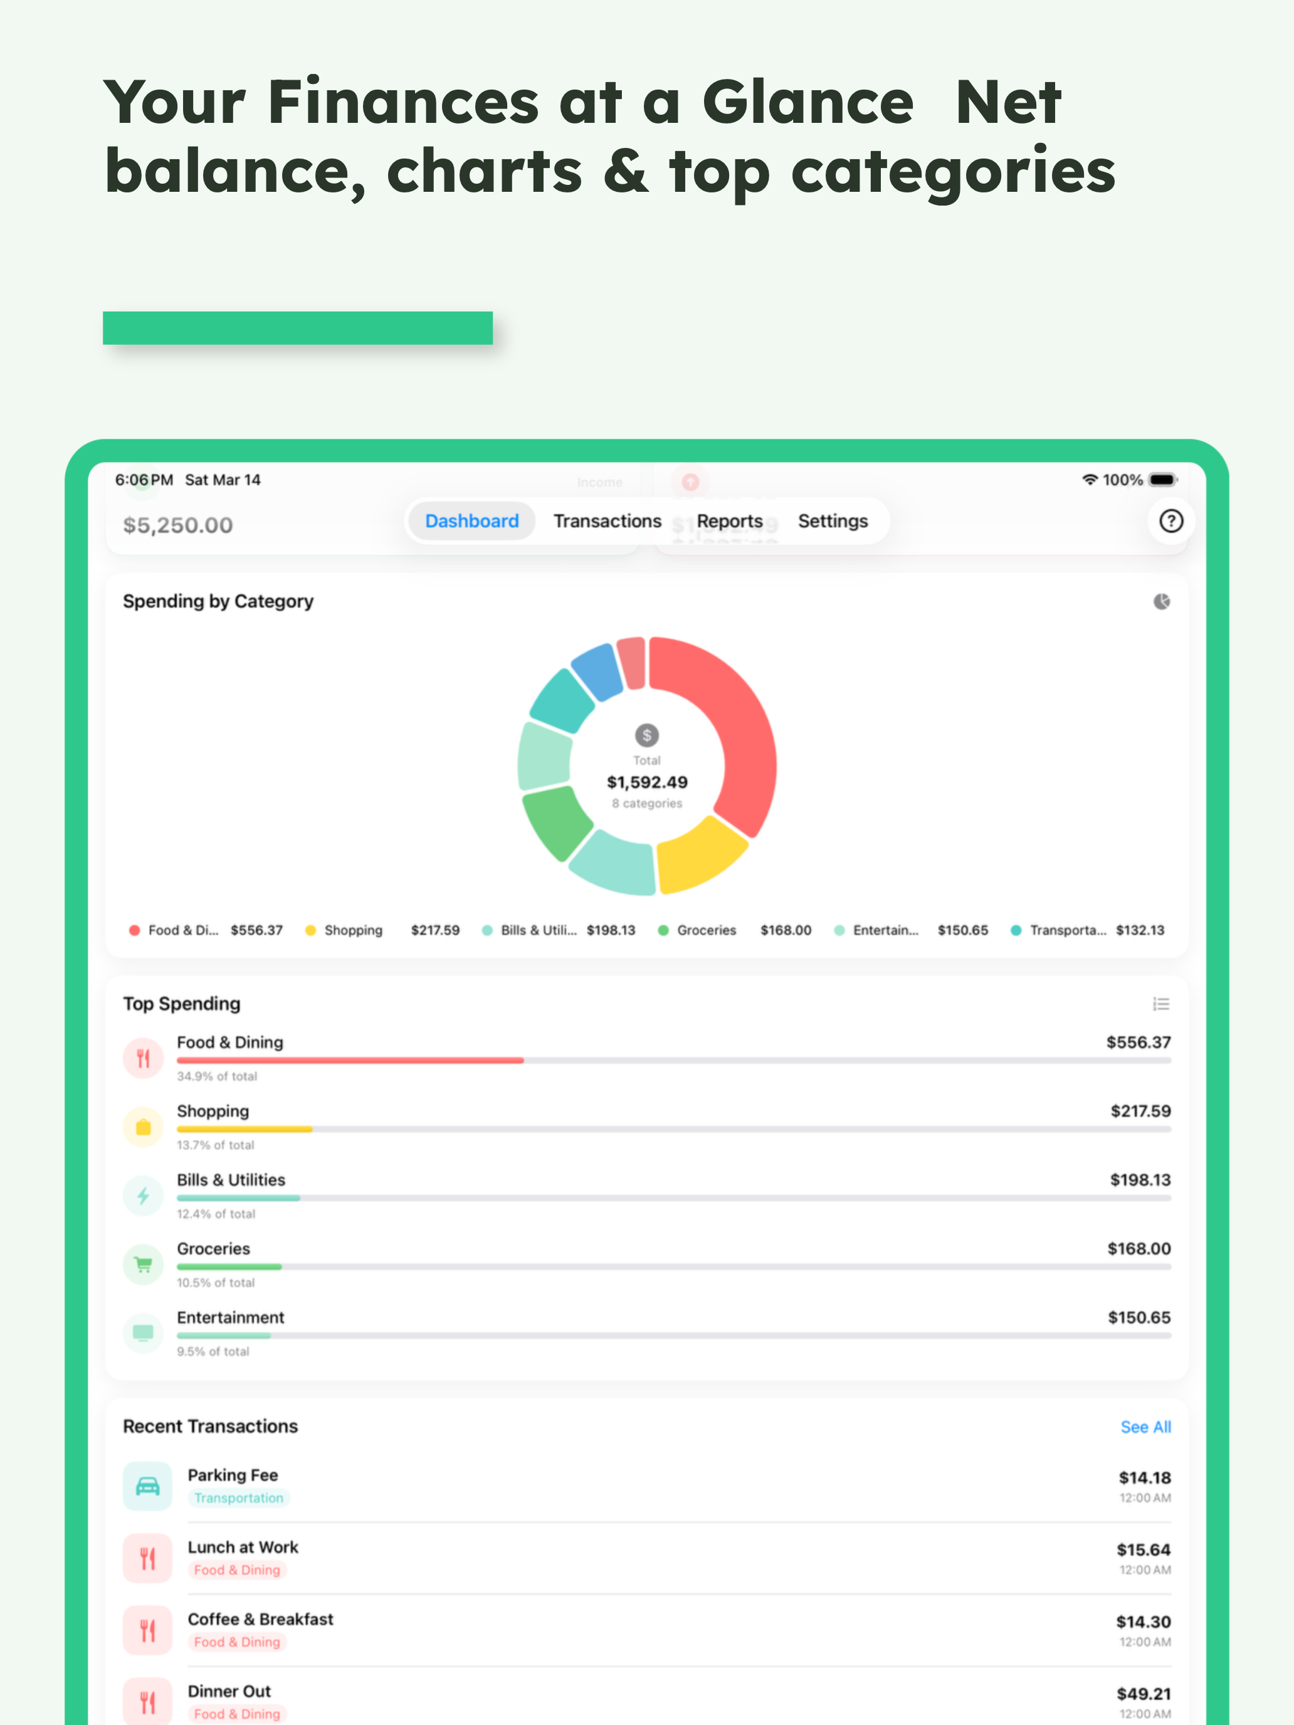
Task: Click the $150.65 Entertainment amount in Top Spending
Action: pyautogui.click(x=1139, y=1317)
